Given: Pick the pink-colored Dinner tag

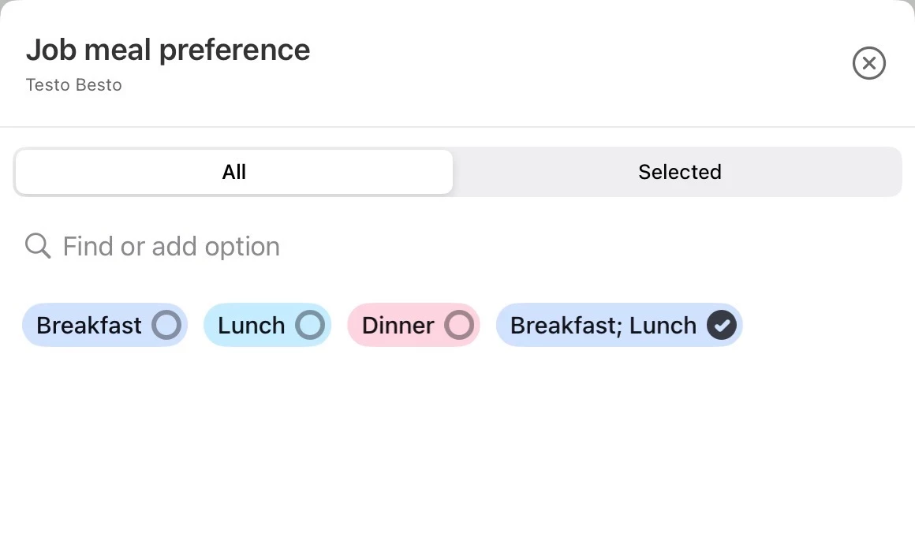Looking at the screenshot, I should [x=413, y=325].
